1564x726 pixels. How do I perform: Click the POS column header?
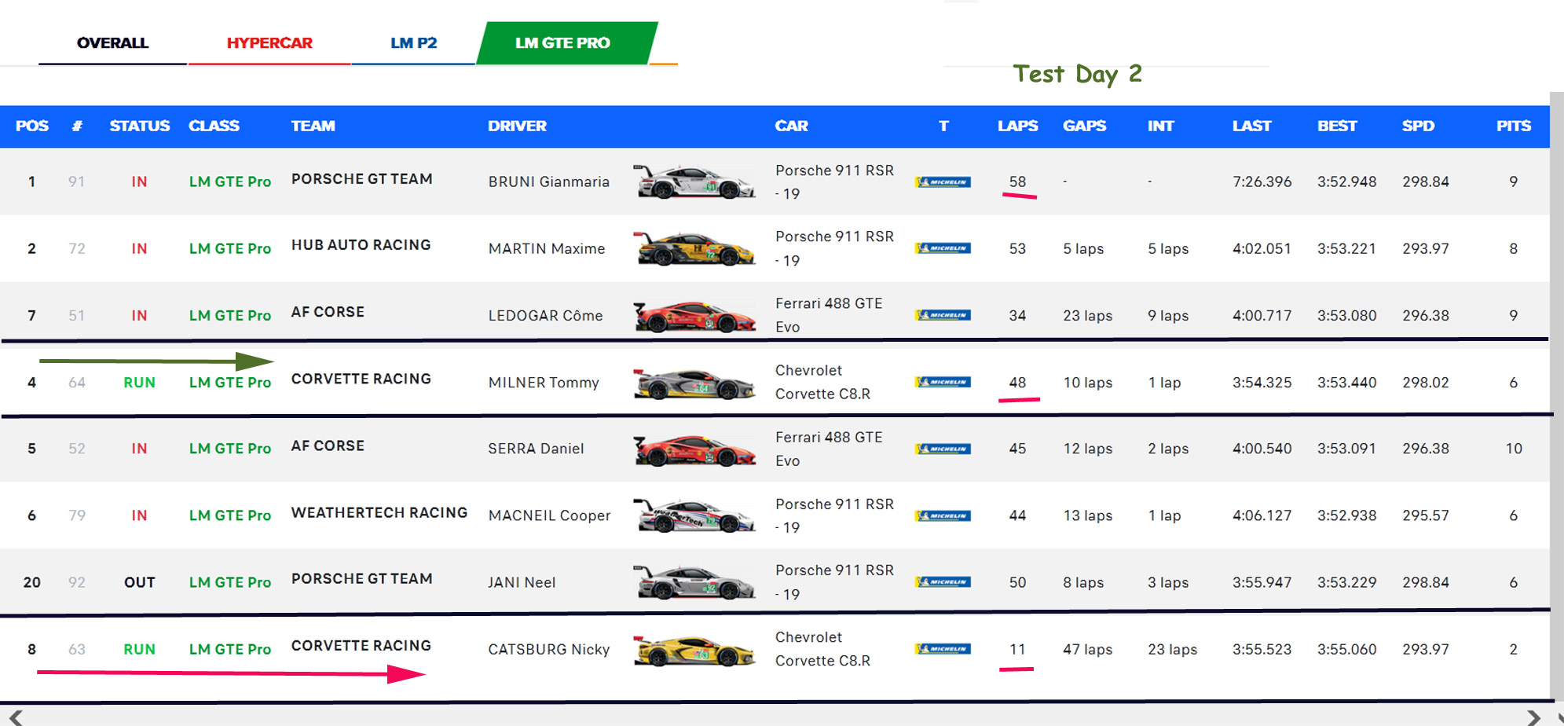tap(31, 126)
